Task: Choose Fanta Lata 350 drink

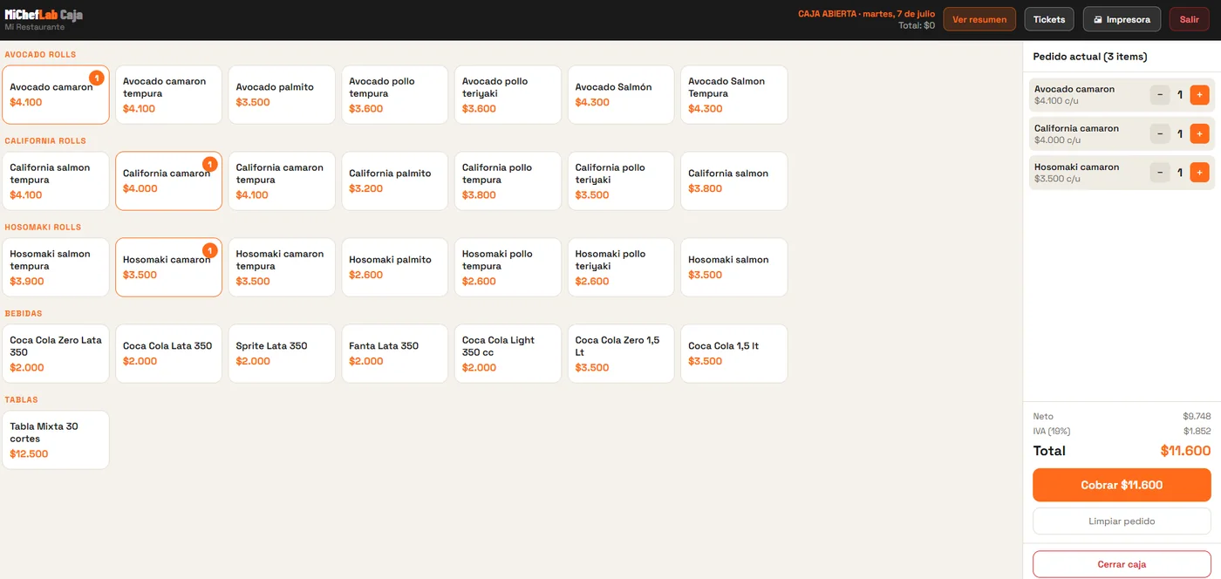Action: (x=395, y=354)
